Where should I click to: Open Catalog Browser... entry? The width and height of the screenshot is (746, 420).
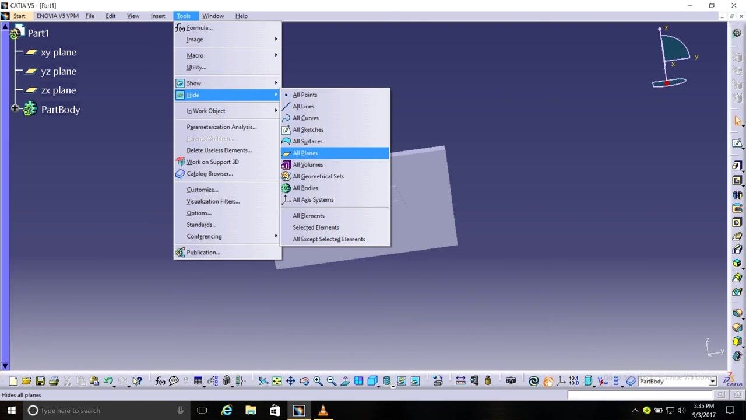point(227,173)
